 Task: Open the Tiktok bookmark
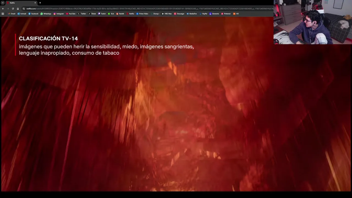92,14
